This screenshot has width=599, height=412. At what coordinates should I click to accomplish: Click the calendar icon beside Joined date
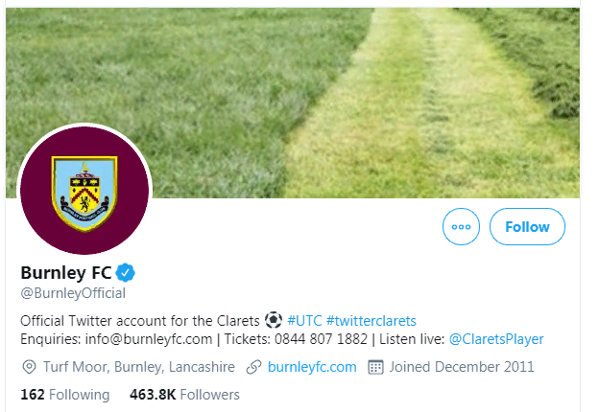(x=375, y=367)
